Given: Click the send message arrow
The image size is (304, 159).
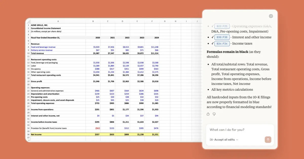Looking at the screenshot, I should (x=268, y=140).
